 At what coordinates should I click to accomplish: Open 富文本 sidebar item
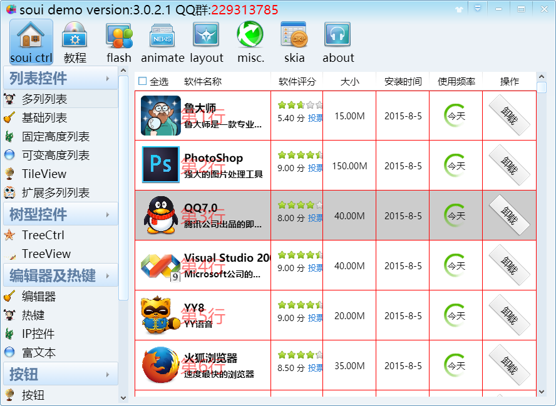coord(61,353)
